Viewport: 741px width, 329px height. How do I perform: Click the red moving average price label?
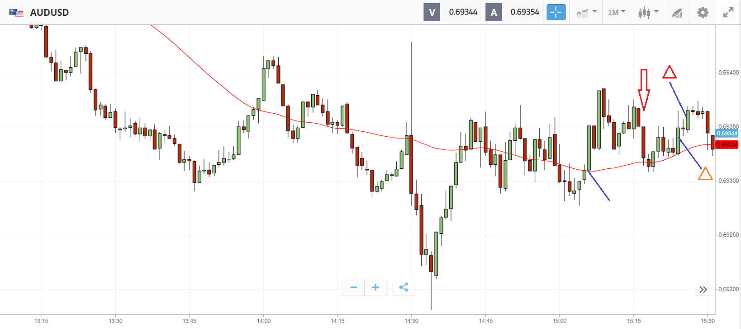point(727,144)
